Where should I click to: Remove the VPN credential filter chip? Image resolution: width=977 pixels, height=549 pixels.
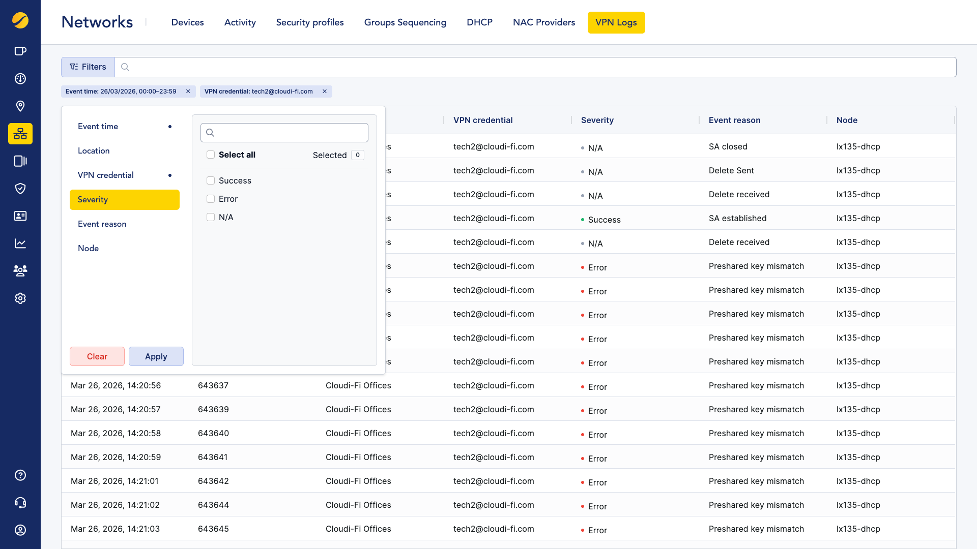pyautogui.click(x=325, y=91)
